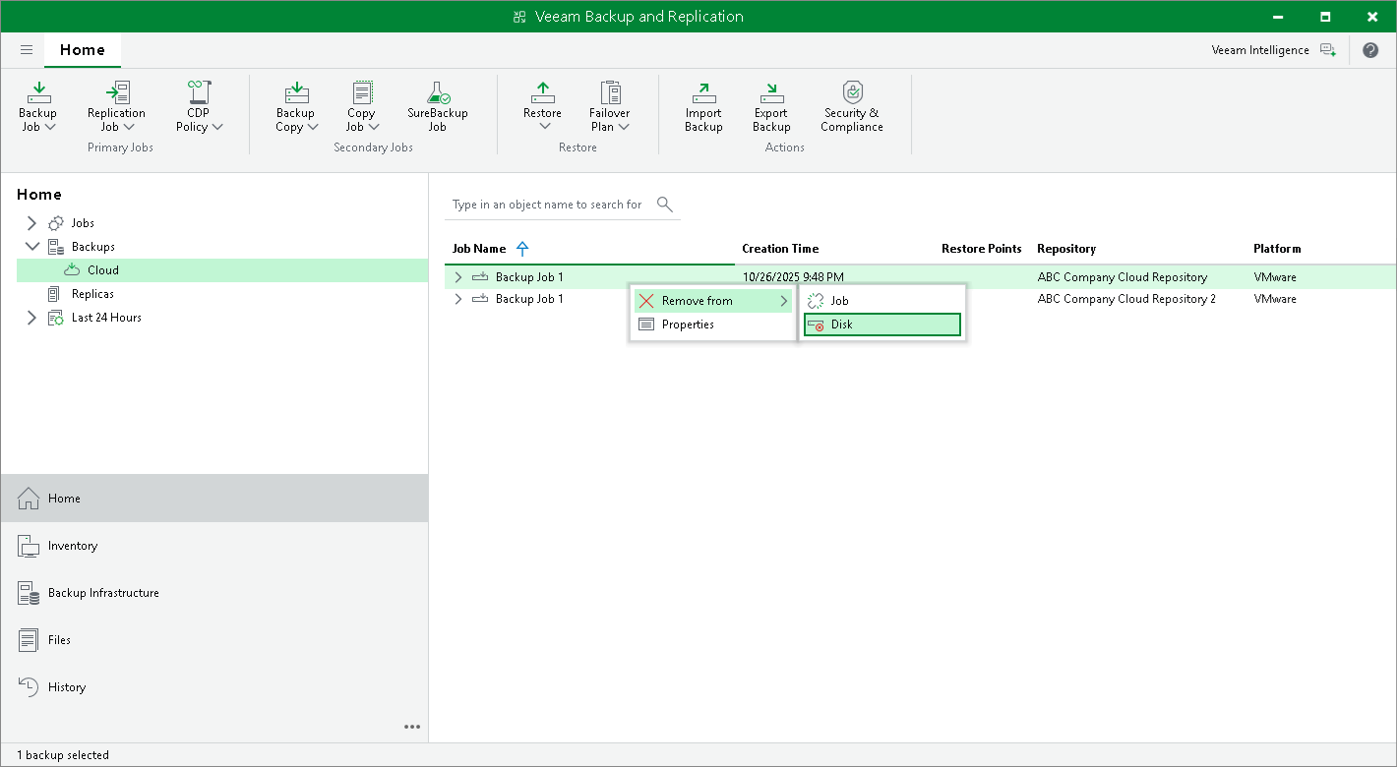
Task: Open Veeam Intelligence assistant
Action: [1274, 50]
